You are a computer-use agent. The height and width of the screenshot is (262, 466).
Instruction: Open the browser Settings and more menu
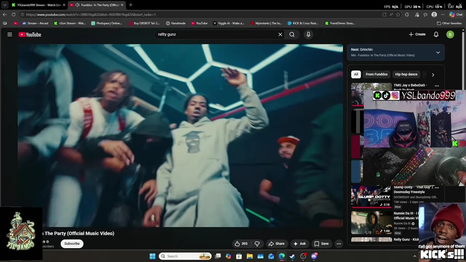pyautogui.click(x=443, y=15)
